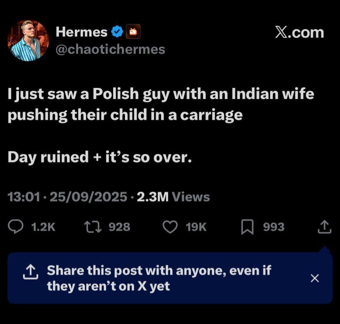Click the 13:01 · 25/09/2025 timestamp
340x324 pixels.
[x=67, y=197]
